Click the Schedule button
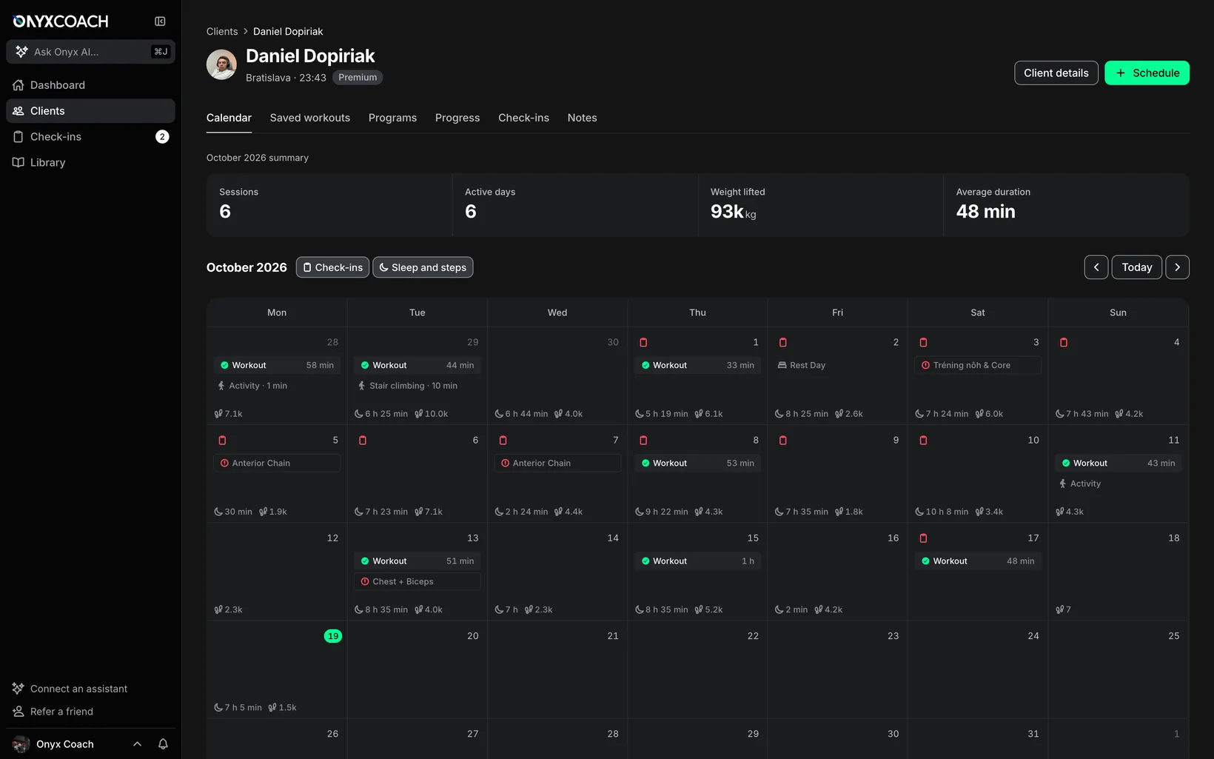 [1147, 73]
